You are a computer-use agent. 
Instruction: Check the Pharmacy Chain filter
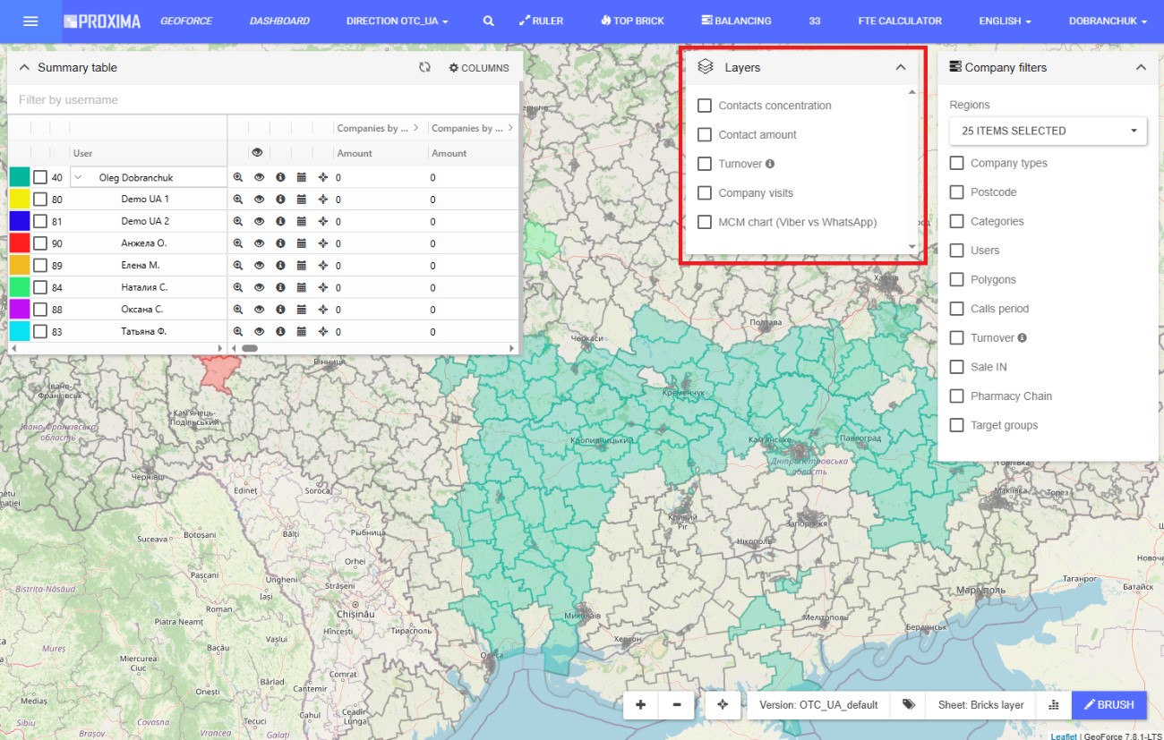click(956, 396)
